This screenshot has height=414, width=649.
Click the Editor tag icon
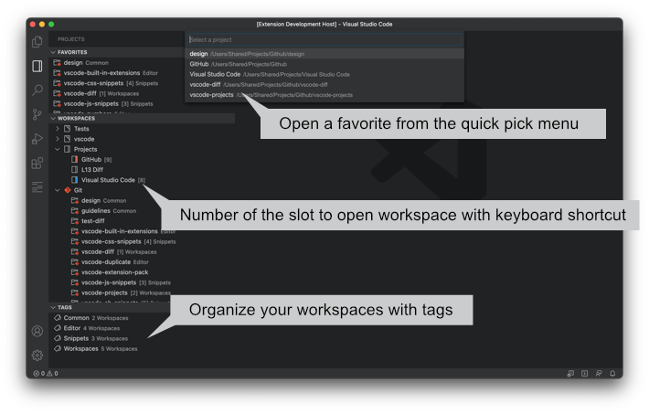coord(58,328)
